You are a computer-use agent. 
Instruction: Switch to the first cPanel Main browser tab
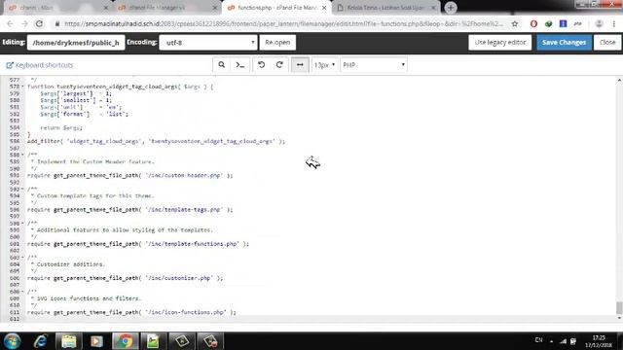57,8
